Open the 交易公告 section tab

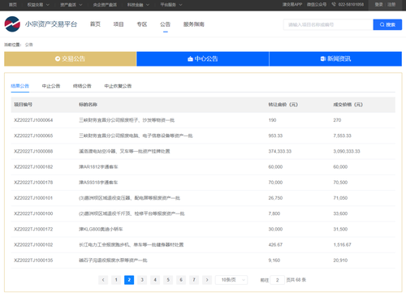(70, 58)
